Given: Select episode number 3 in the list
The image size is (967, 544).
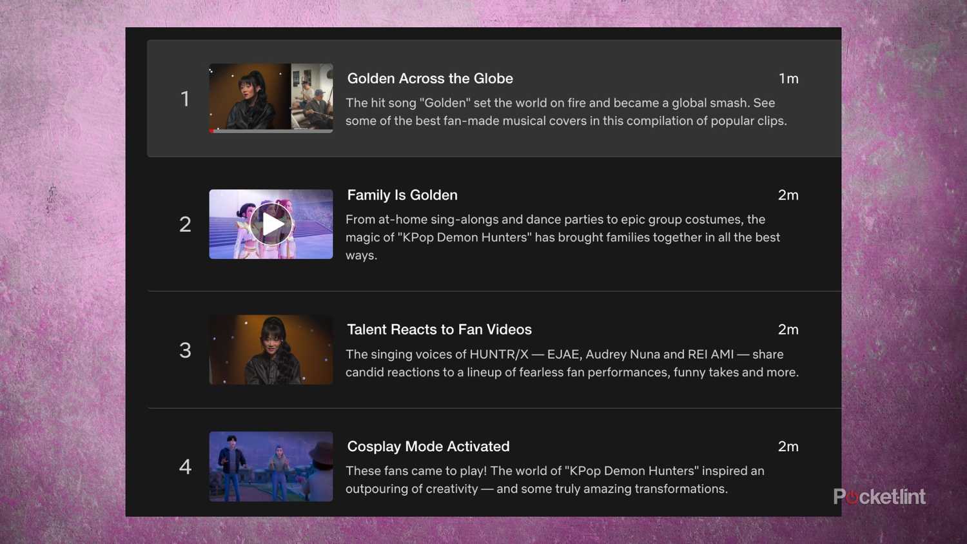Looking at the screenshot, I should click(185, 349).
